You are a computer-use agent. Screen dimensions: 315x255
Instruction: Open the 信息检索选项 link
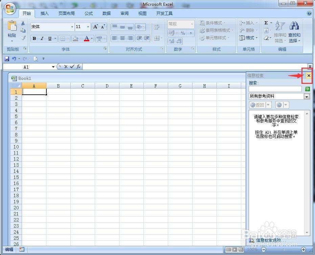coord(270,240)
